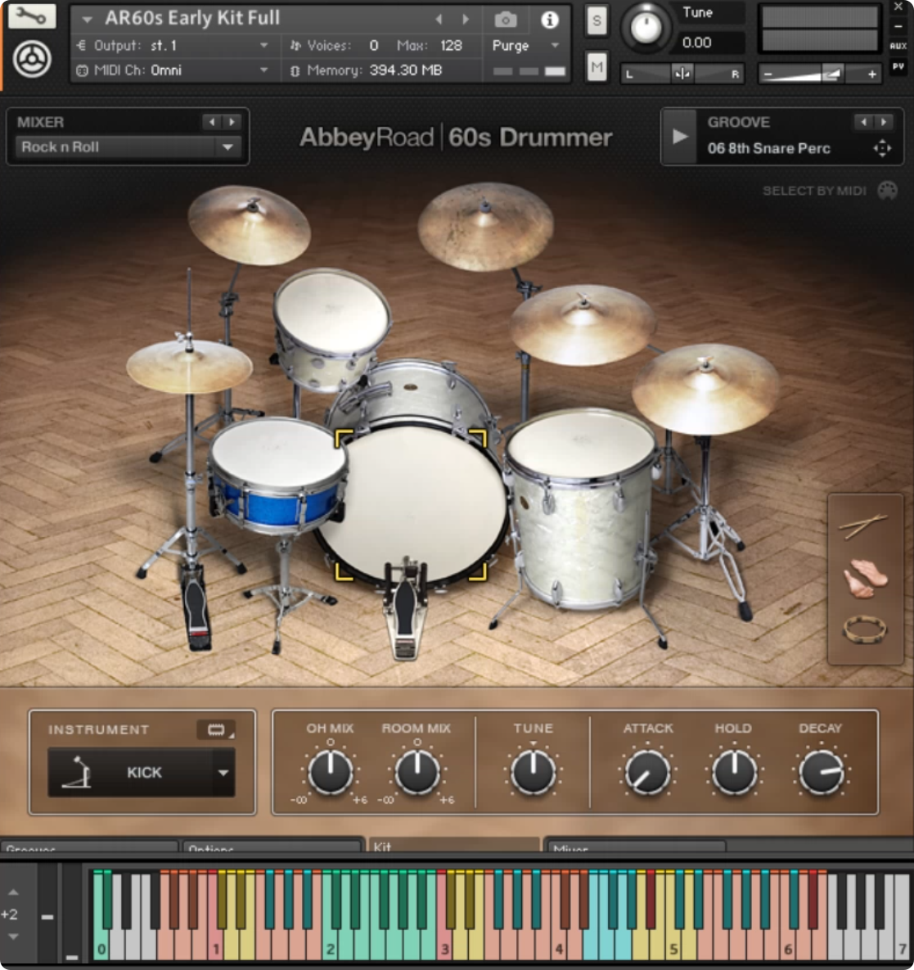Click the Native Instruments round logo icon

tap(32, 60)
